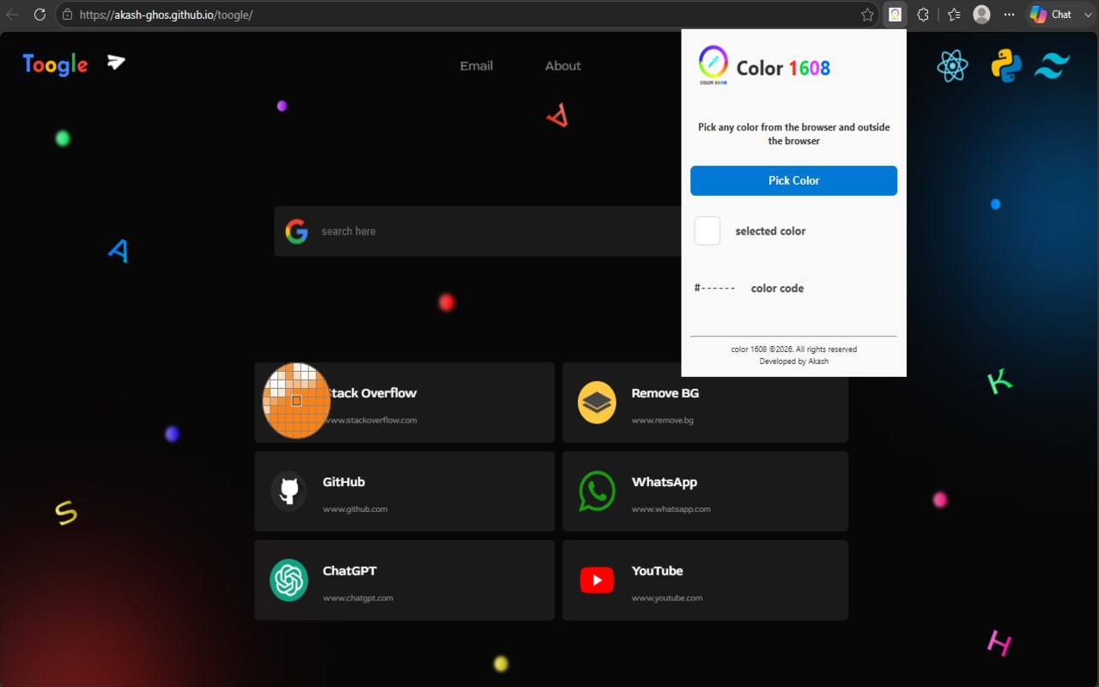Click the www.github.com text
The height and width of the screenshot is (687, 1099).
tap(355, 509)
